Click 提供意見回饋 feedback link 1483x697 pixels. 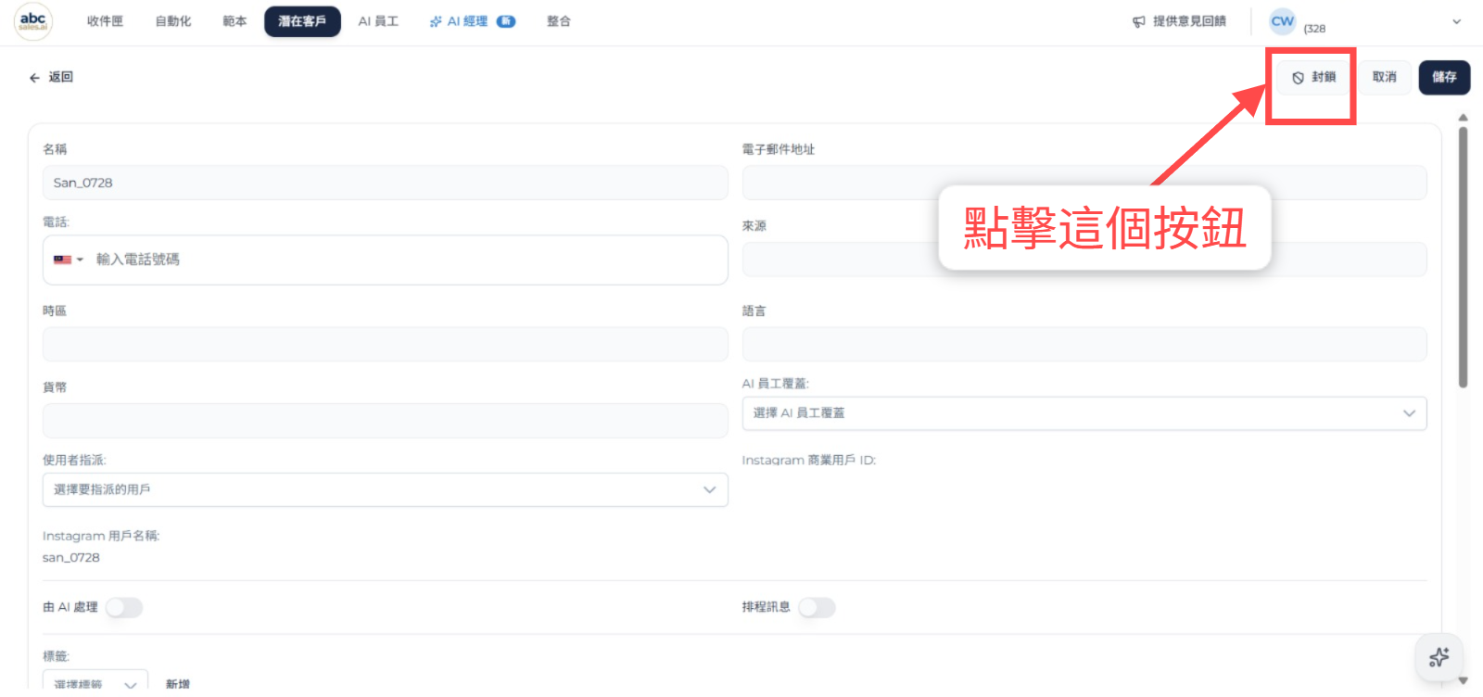pyautogui.click(x=1180, y=21)
